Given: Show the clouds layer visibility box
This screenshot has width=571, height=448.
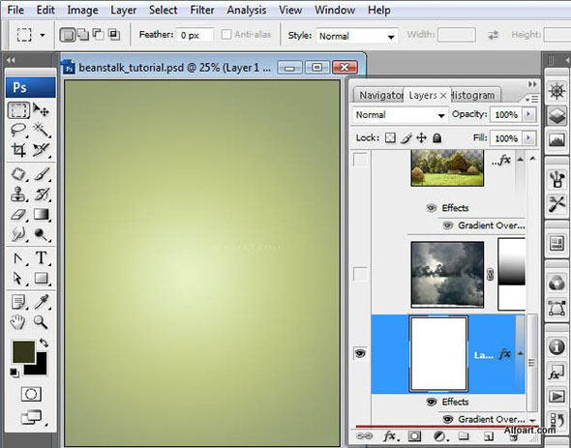Looking at the screenshot, I should click(x=360, y=274).
